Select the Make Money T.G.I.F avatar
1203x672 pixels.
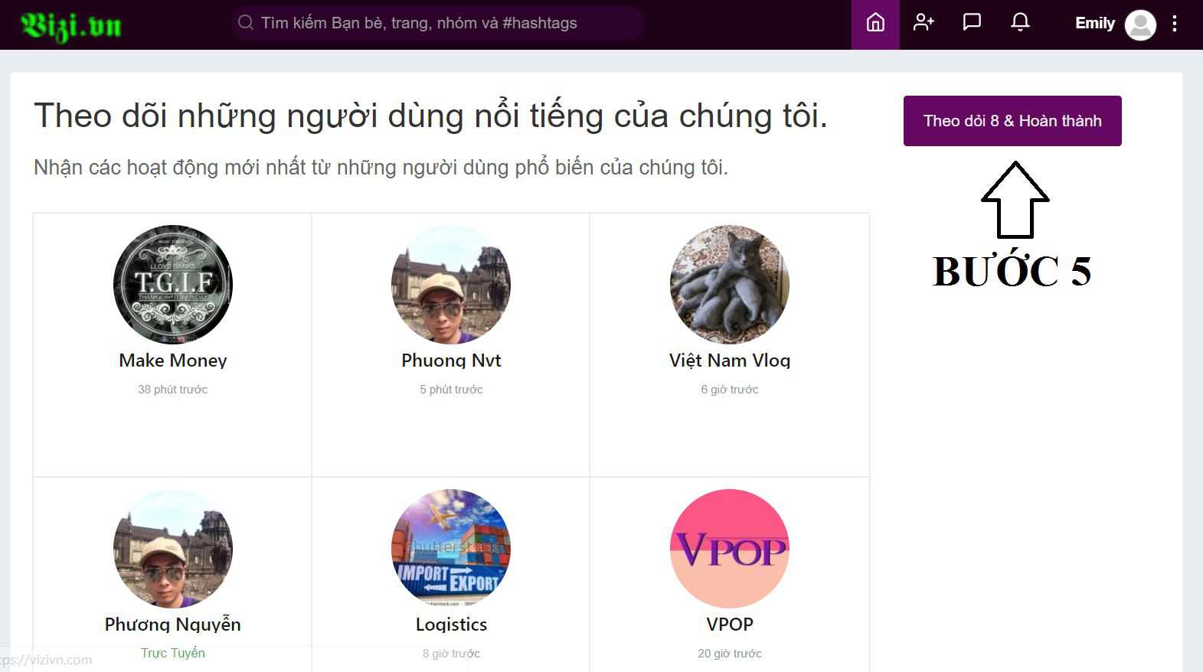(x=173, y=285)
